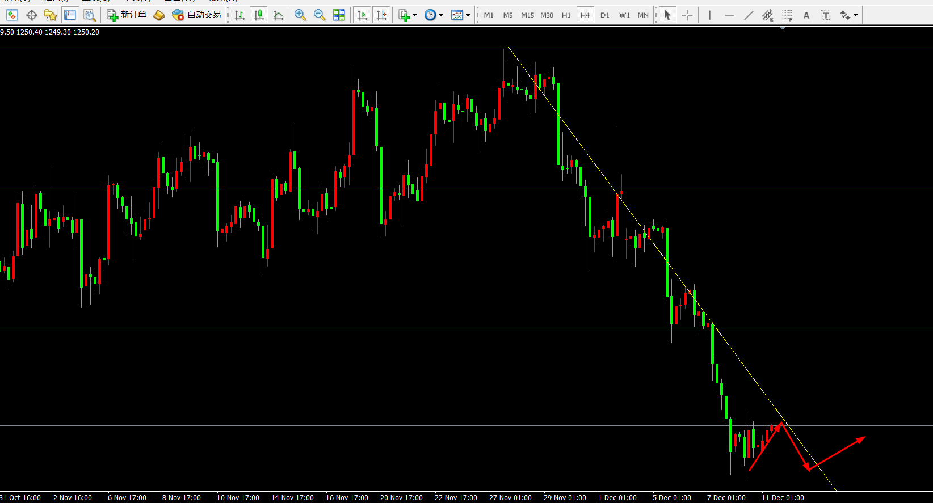Switch chart to candlestick style
Viewport: 933px width, 503px height.
pyautogui.click(x=259, y=15)
